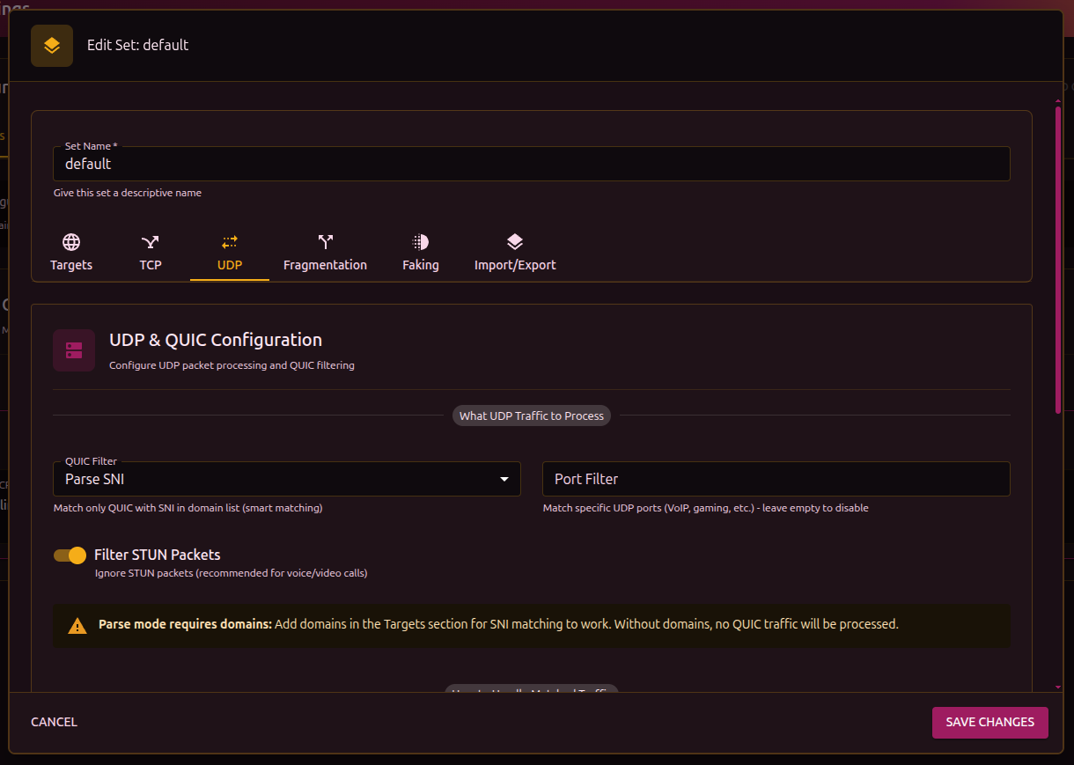This screenshot has height=765, width=1074.
Task: Click the server icon beside UDP & QUIC Configuration
Action: click(74, 350)
